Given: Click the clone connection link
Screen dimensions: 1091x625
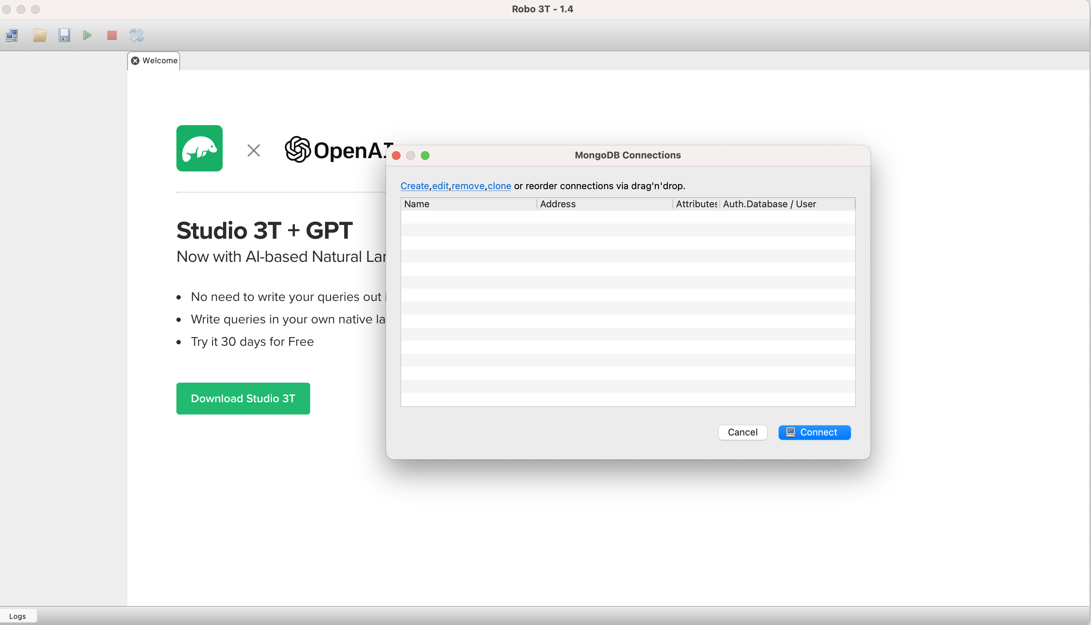Looking at the screenshot, I should point(499,186).
